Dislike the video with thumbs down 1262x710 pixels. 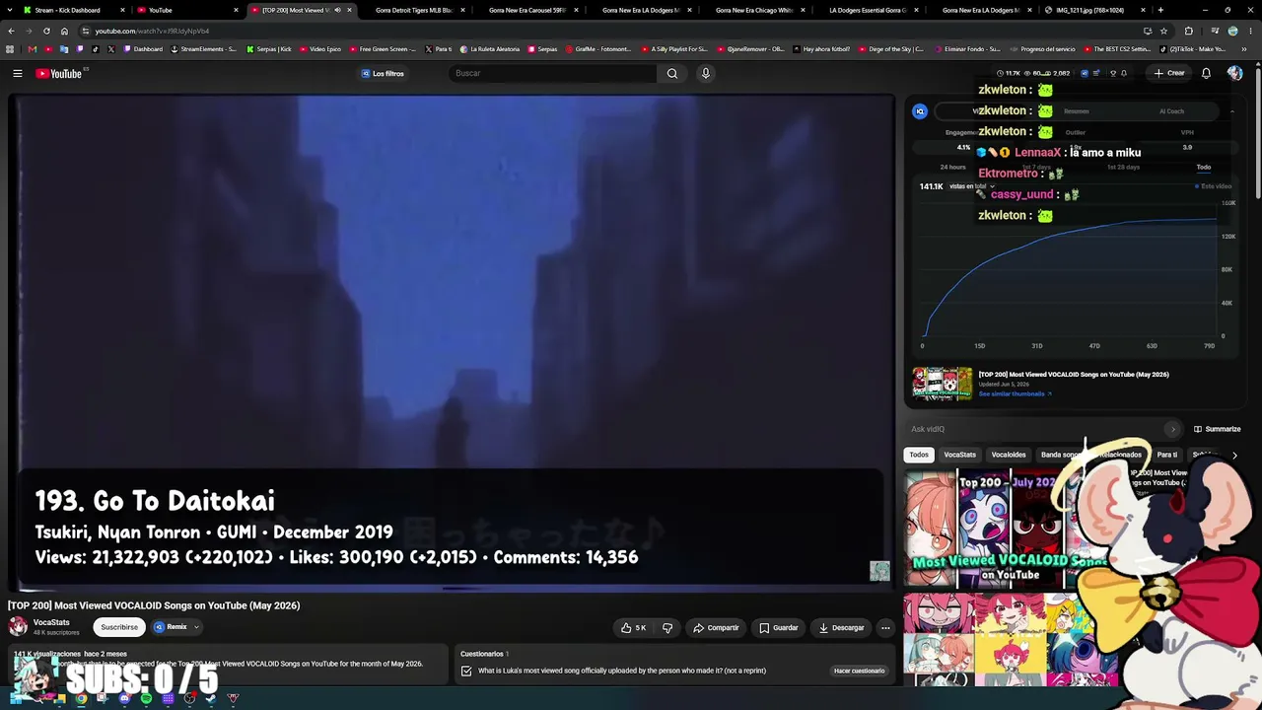pyautogui.click(x=667, y=627)
